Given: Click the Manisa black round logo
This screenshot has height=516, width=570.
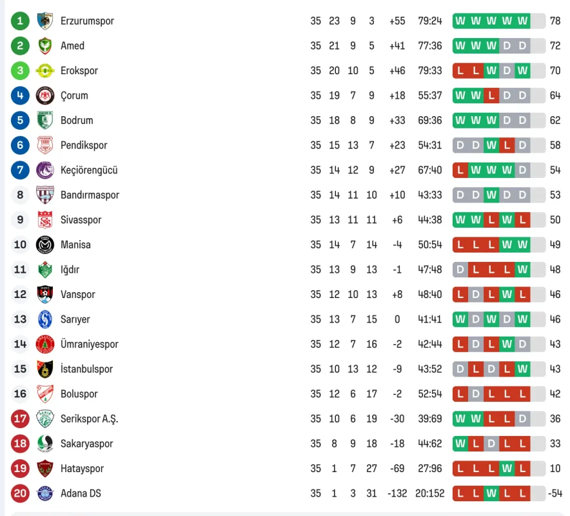Looking at the screenshot, I should 44,244.
